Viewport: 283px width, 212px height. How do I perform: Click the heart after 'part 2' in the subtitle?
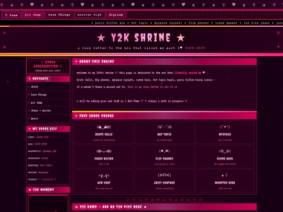click(181, 48)
